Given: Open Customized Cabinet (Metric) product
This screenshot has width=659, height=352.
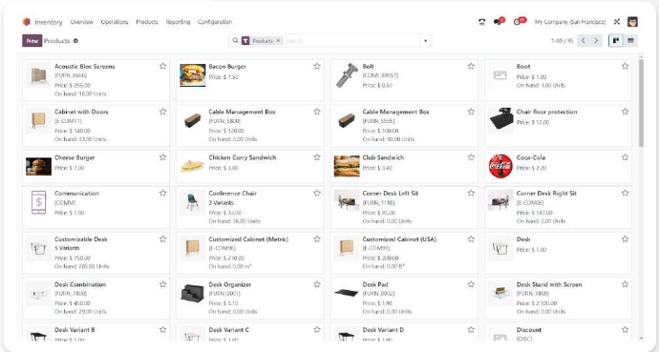Looking at the screenshot, I should point(249,253).
